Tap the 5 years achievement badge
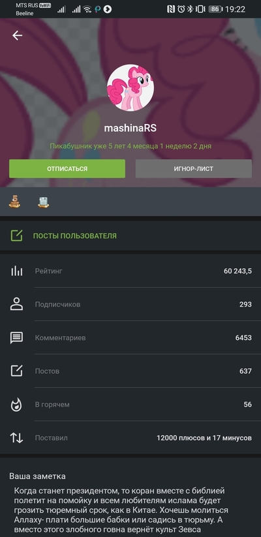Image resolution: width=261 pixels, height=537 pixels. 14,202
